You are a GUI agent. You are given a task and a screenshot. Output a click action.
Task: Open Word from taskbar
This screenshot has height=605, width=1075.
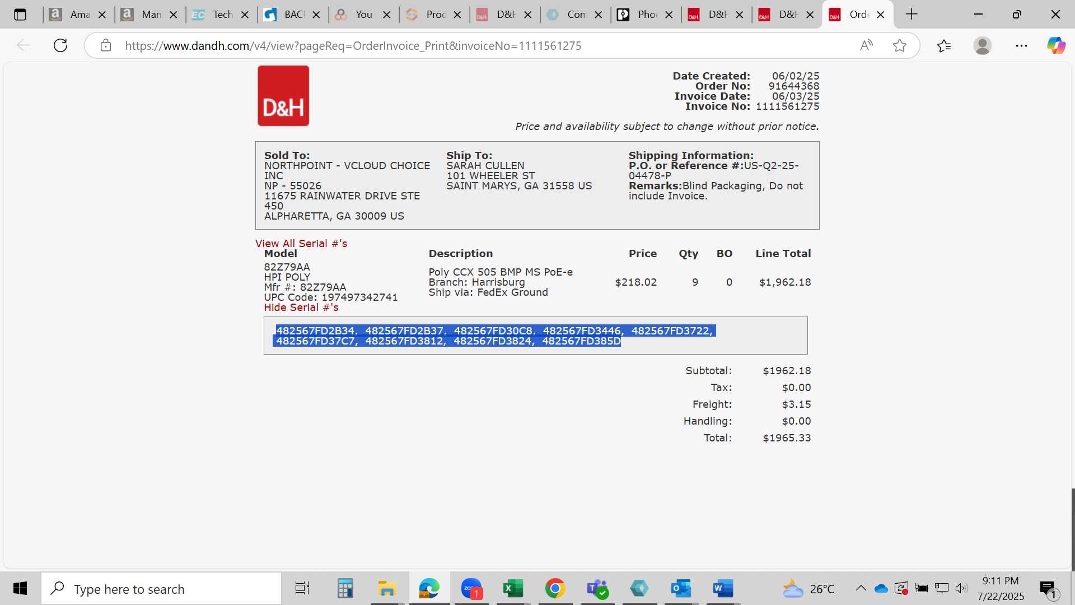coord(723,588)
